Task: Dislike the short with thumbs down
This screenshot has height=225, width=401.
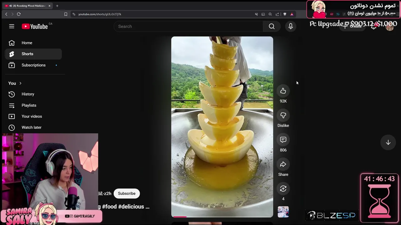Action: [283, 115]
